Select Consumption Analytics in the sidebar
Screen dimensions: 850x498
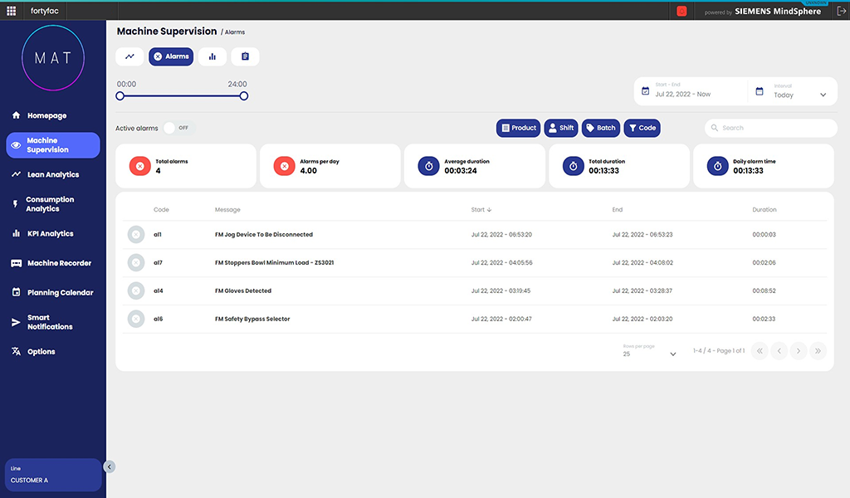click(x=52, y=203)
